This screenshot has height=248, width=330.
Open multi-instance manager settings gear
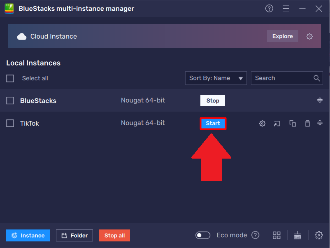(x=318, y=235)
